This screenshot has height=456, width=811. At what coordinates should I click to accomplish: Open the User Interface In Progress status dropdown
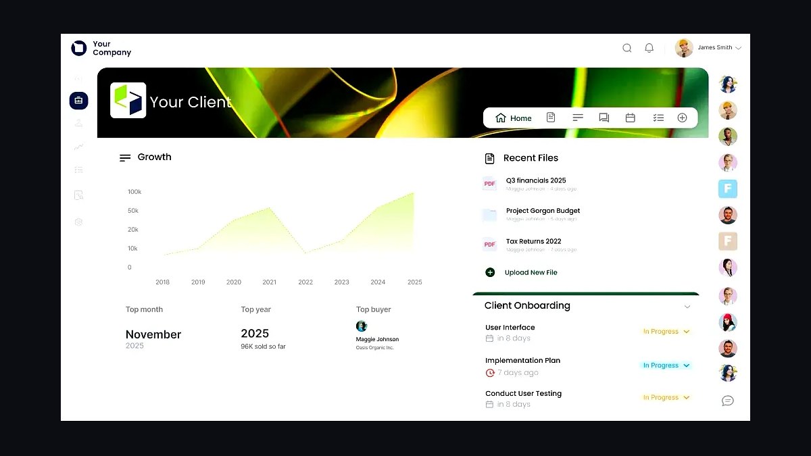[x=666, y=332]
